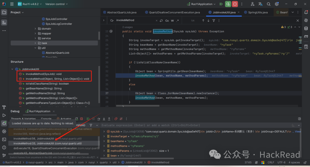Expand the methodParams variable
The width and height of the screenshot is (310, 167).
click(104, 151)
